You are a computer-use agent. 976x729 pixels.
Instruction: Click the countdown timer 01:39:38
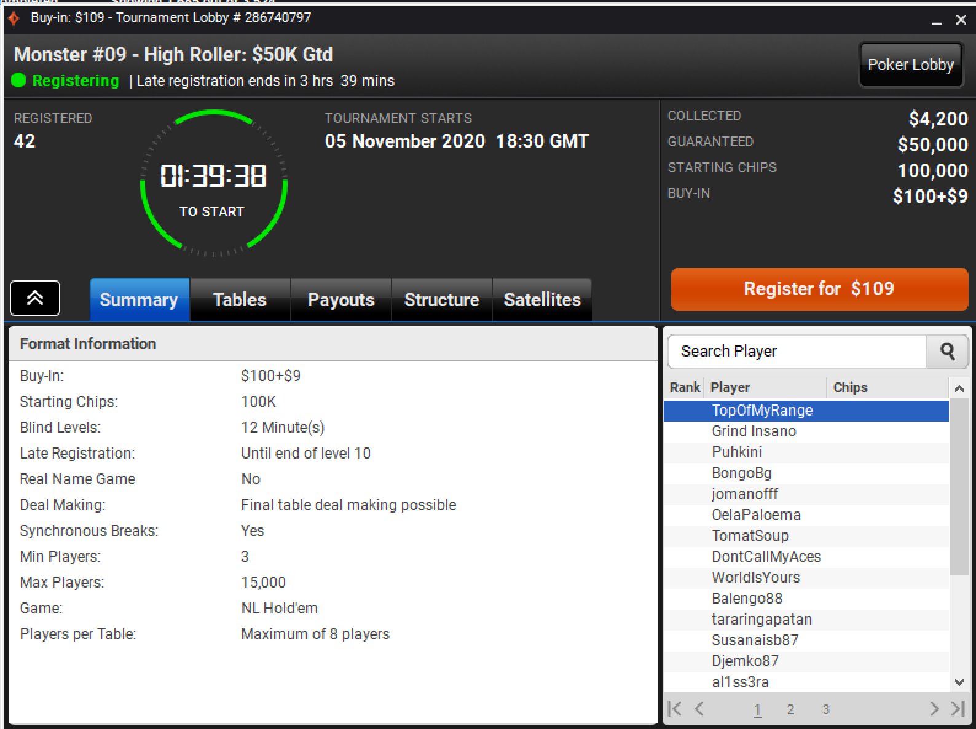[x=213, y=176]
